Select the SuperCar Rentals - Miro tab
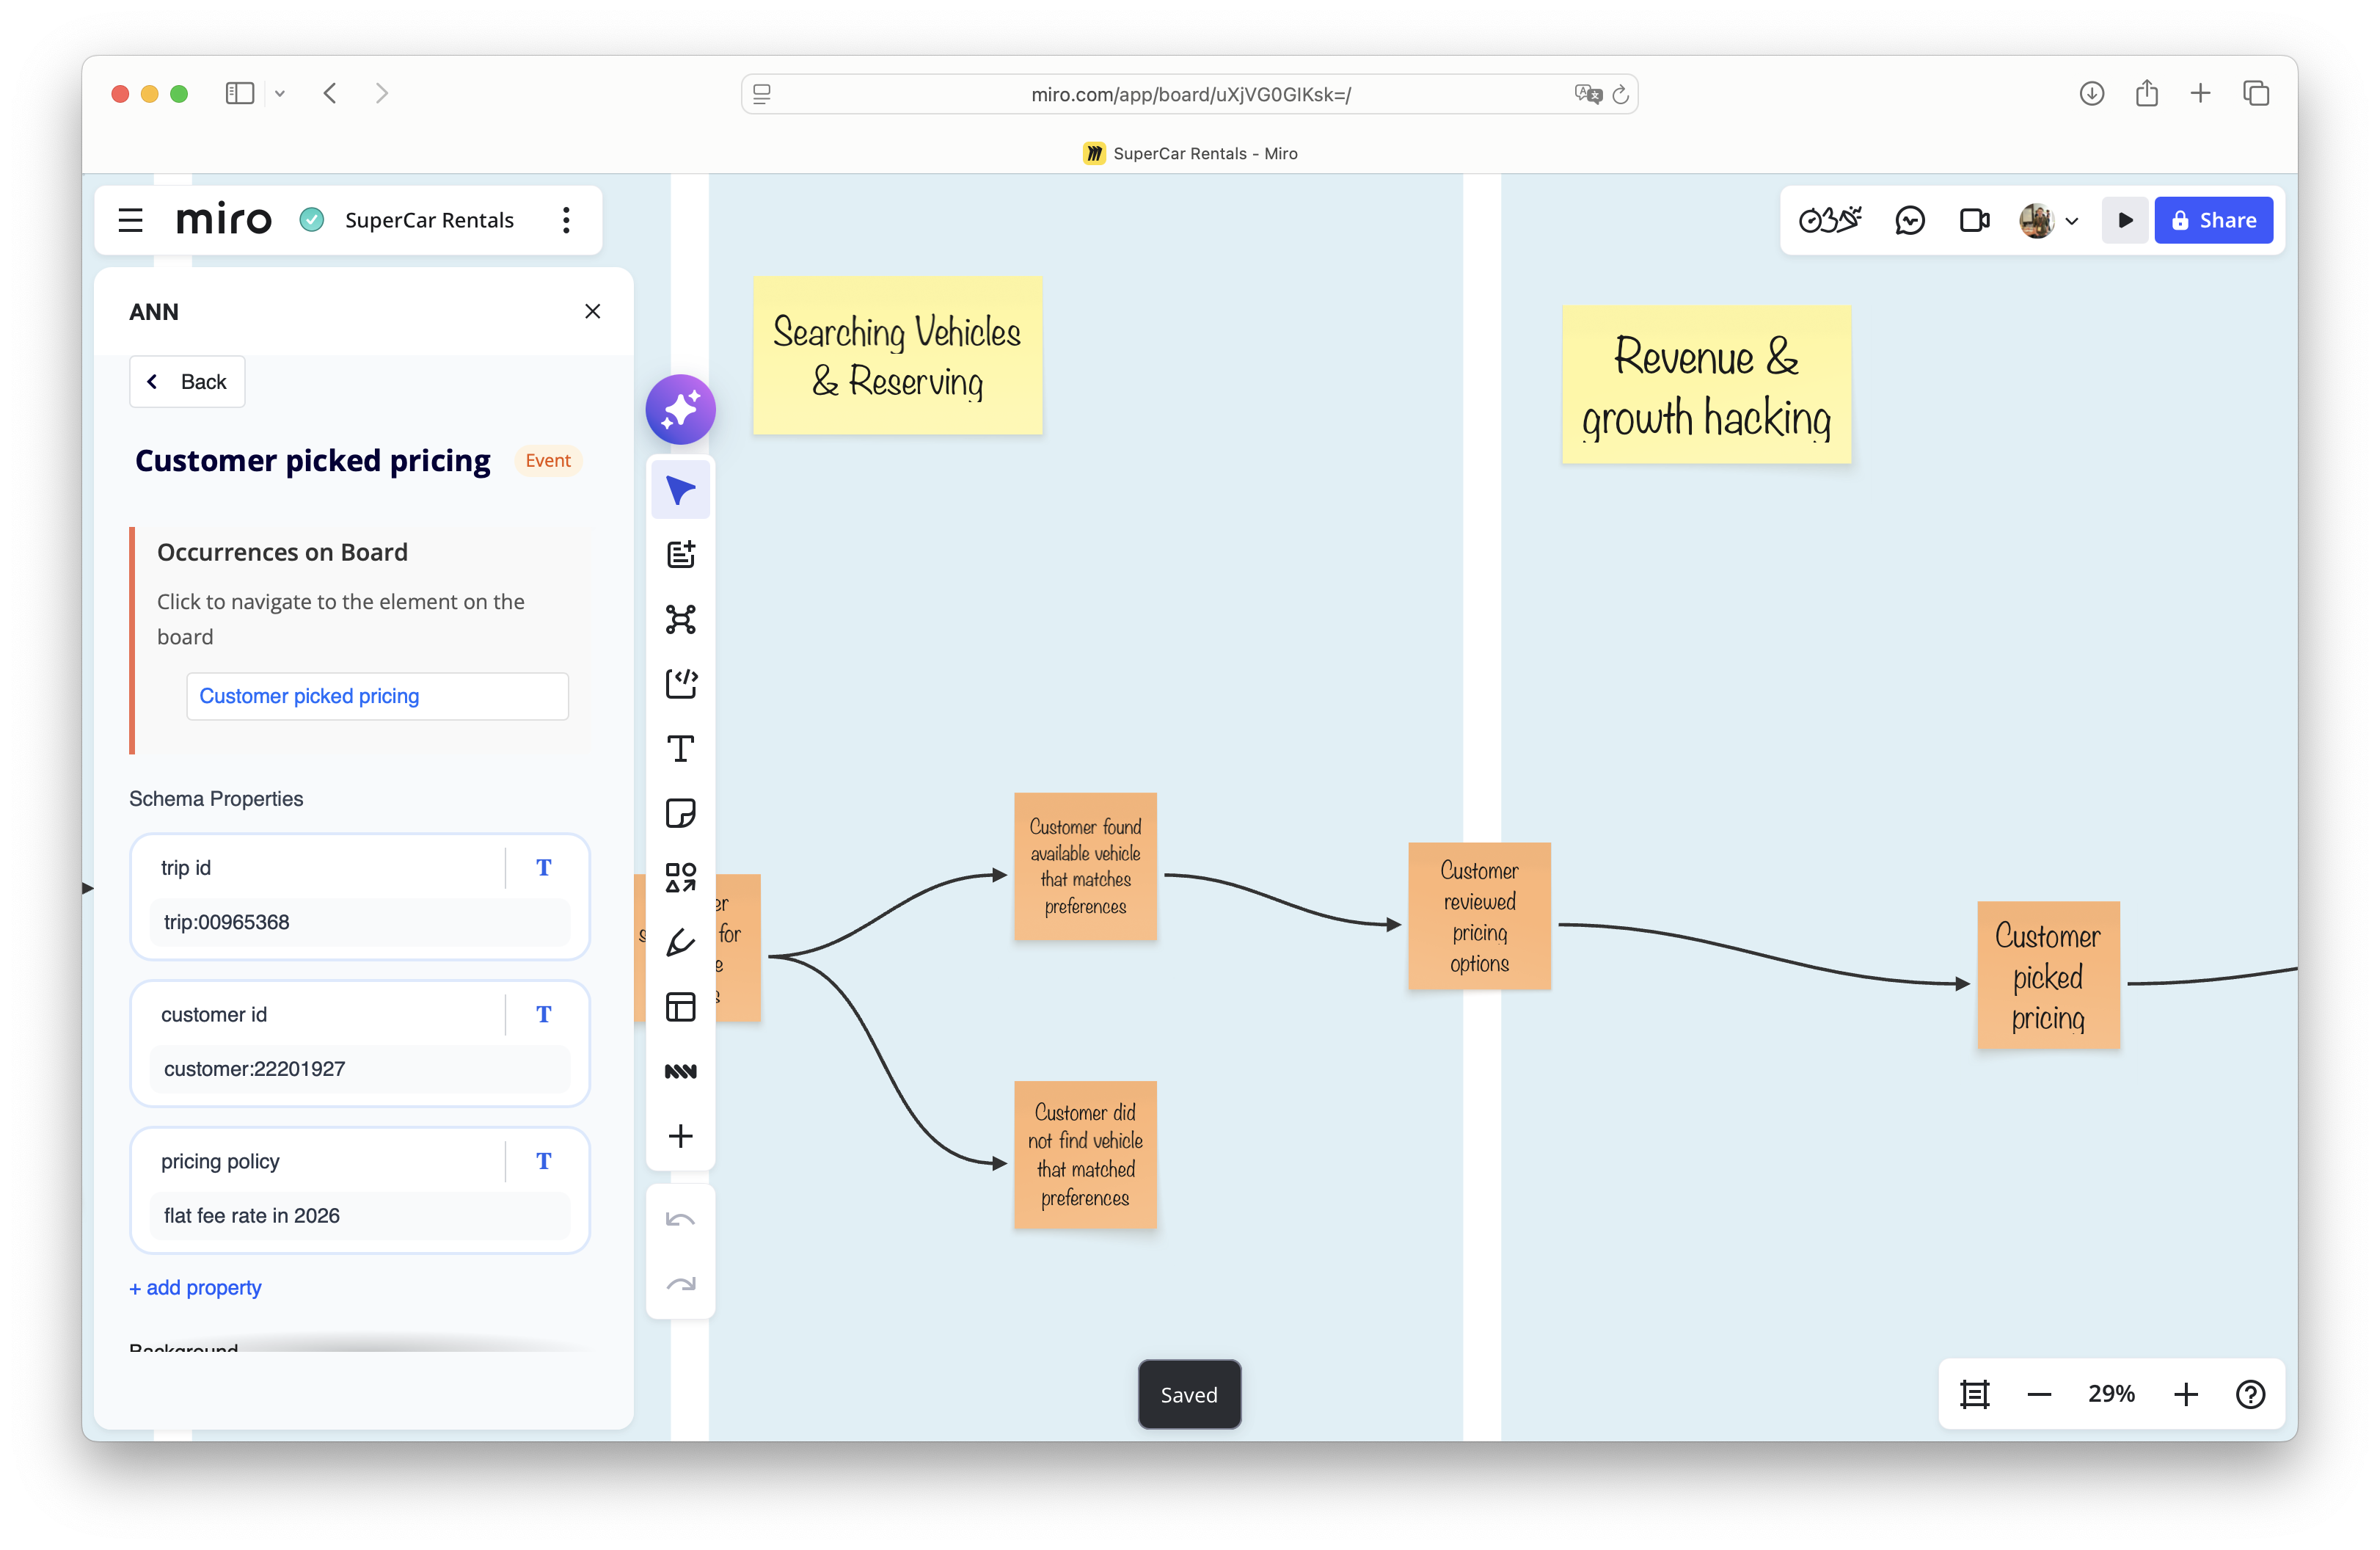This screenshot has width=2380, height=1550. point(1190,153)
